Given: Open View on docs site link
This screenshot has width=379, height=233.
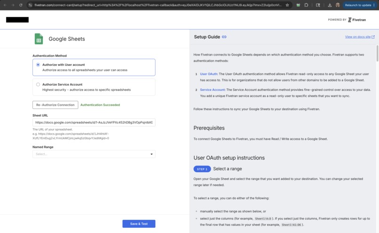Looking at the screenshot, I should coord(360,37).
